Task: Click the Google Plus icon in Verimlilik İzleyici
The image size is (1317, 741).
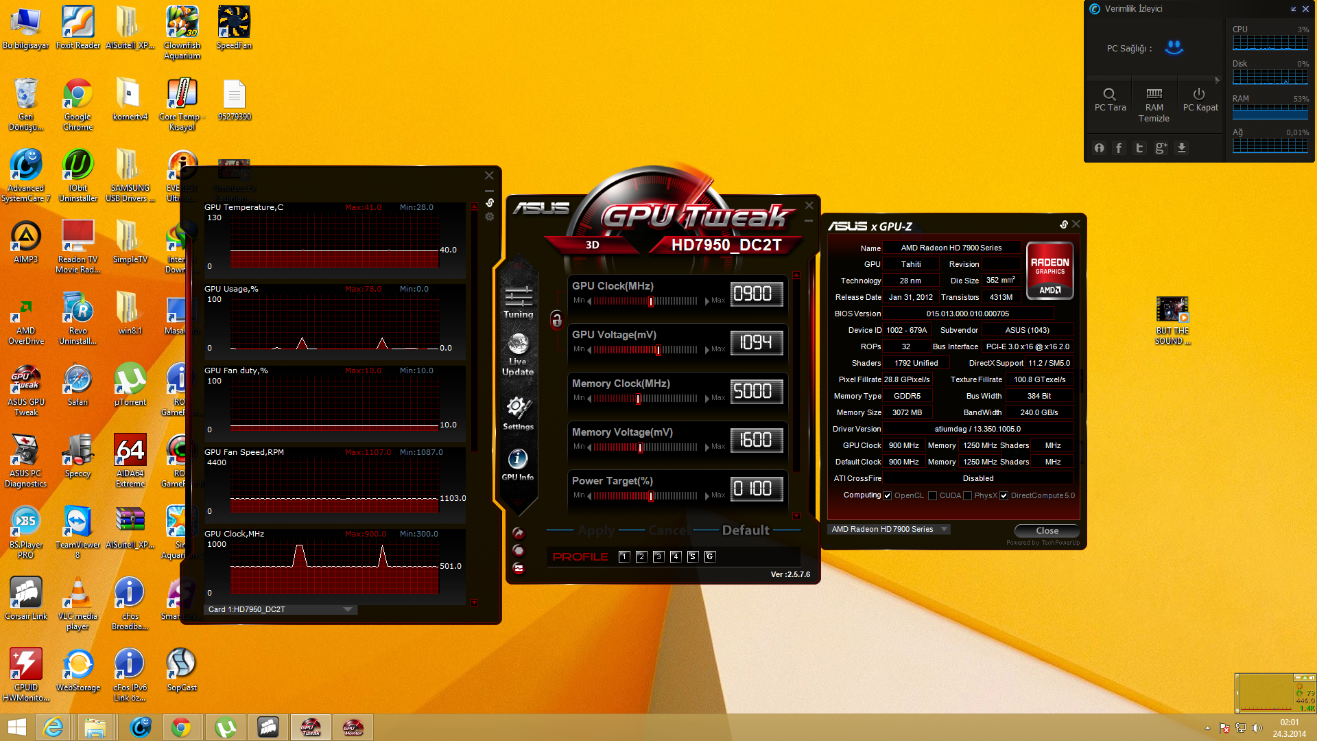Action: tap(1161, 148)
